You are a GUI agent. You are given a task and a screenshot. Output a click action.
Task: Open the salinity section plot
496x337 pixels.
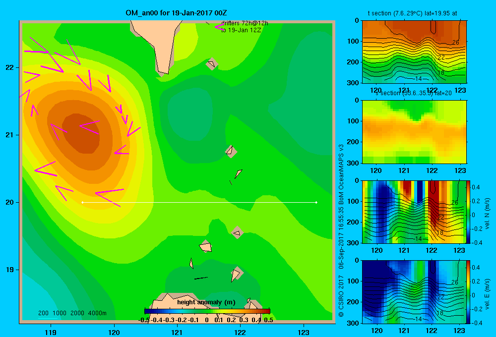pyautogui.click(x=414, y=132)
